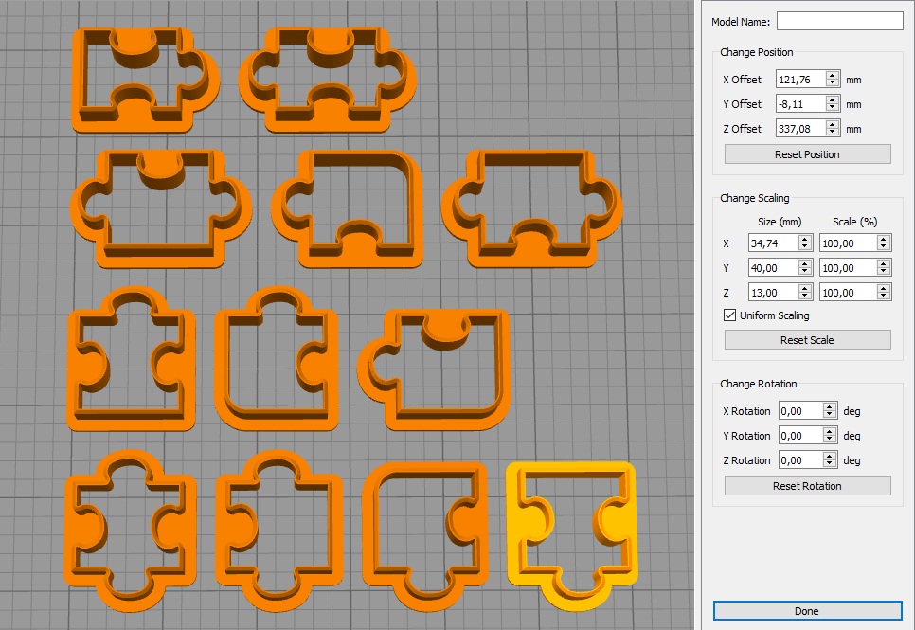Viewport: 915px width, 630px height.
Task: Click the Y Offset value field
Action: (800, 104)
